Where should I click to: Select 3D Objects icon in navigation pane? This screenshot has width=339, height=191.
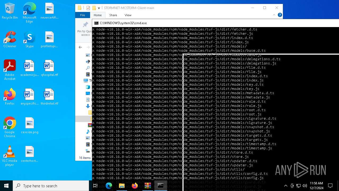[x=88, y=87]
